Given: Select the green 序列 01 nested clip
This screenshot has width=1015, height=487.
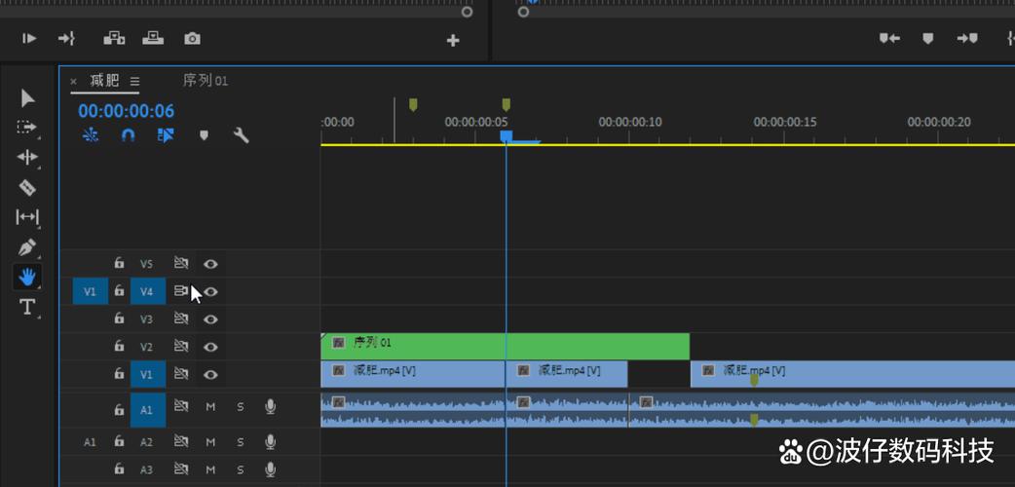Looking at the screenshot, I should [x=505, y=347].
